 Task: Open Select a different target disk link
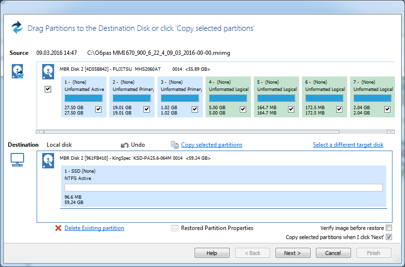(x=348, y=145)
